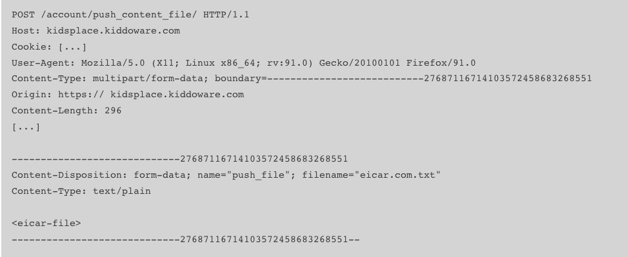Image resolution: width=627 pixels, height=257 pixels.
Task: Click the Content-Disposition form-data line
Action: tap(226, 175)
